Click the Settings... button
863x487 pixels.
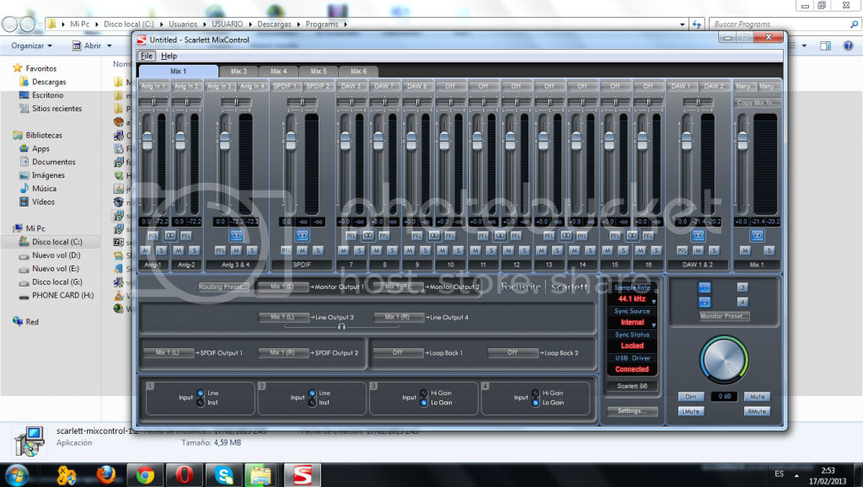pyautogui.click(x=631, y=411)
